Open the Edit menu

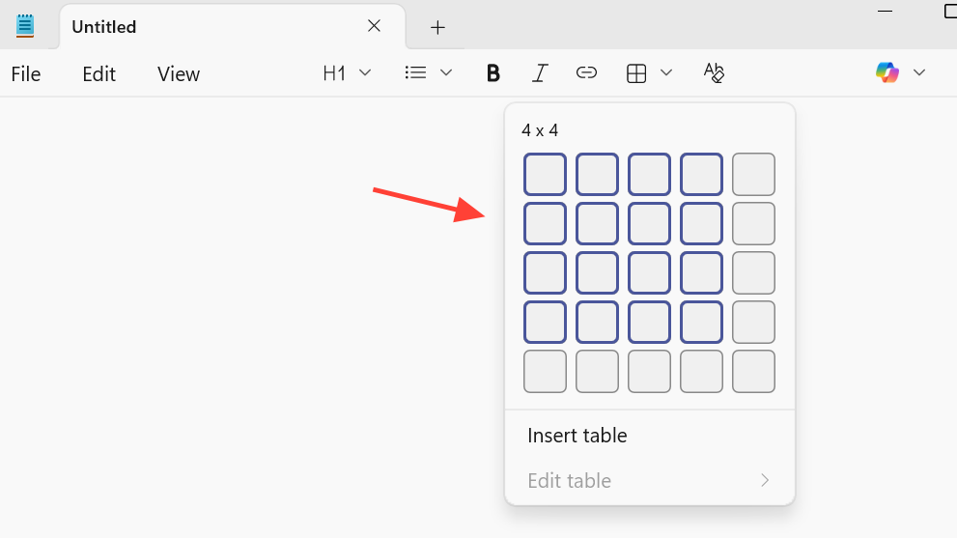(x=99, y=74)
